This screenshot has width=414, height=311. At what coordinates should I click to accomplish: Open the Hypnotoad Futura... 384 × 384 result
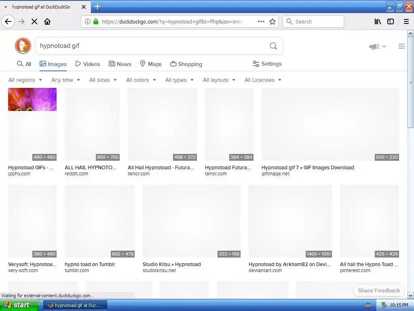pos(228,167)
